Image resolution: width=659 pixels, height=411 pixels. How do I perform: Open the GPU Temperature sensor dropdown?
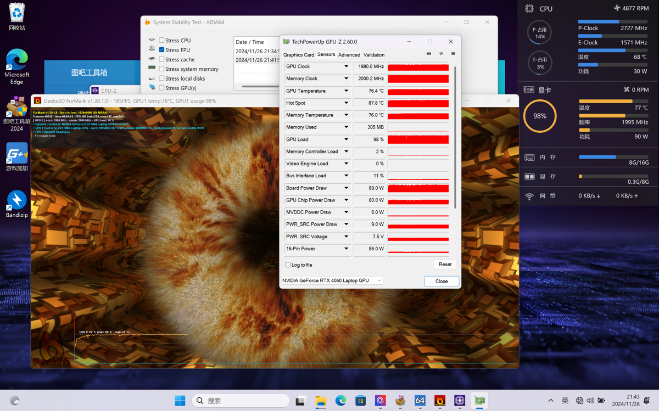[346, 91]
